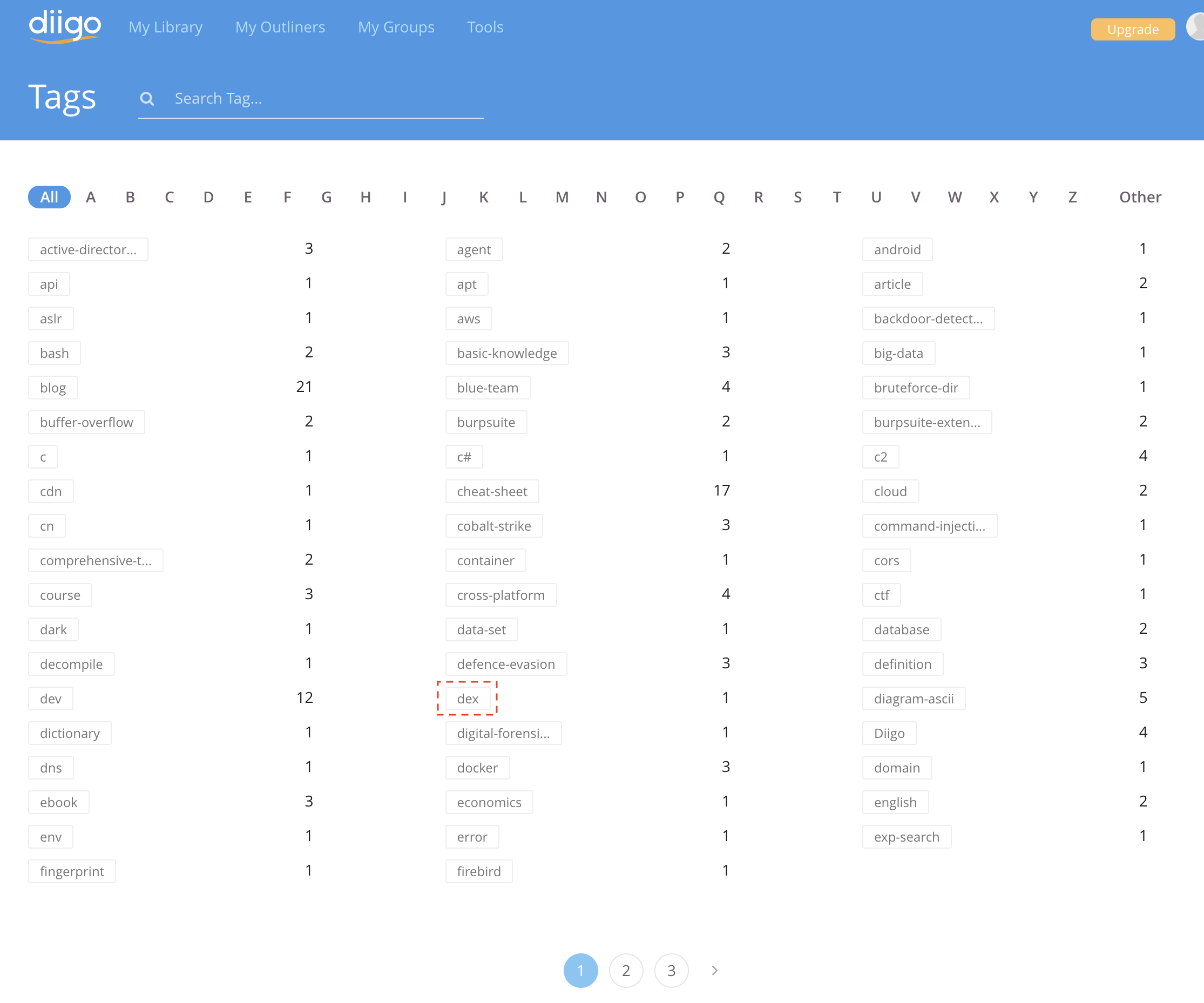
Task: Go to next page arrow
Action: [714, 970]
